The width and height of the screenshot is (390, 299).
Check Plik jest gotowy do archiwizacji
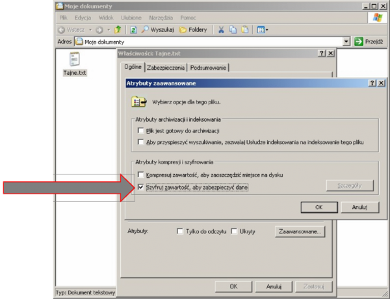coord(141,131)
